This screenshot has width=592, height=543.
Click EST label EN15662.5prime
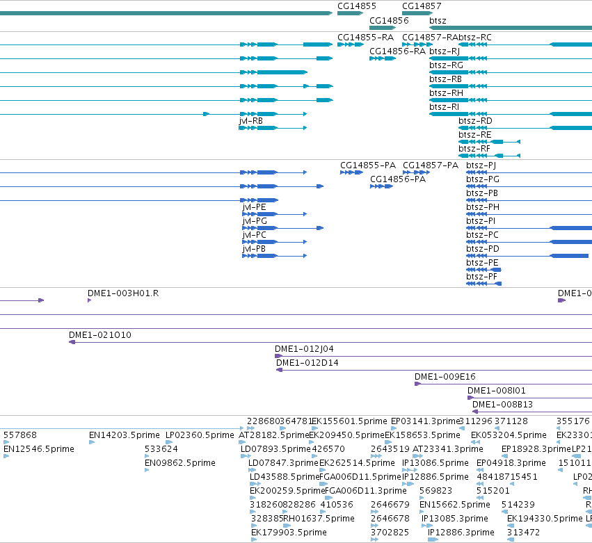pos(455,505)
